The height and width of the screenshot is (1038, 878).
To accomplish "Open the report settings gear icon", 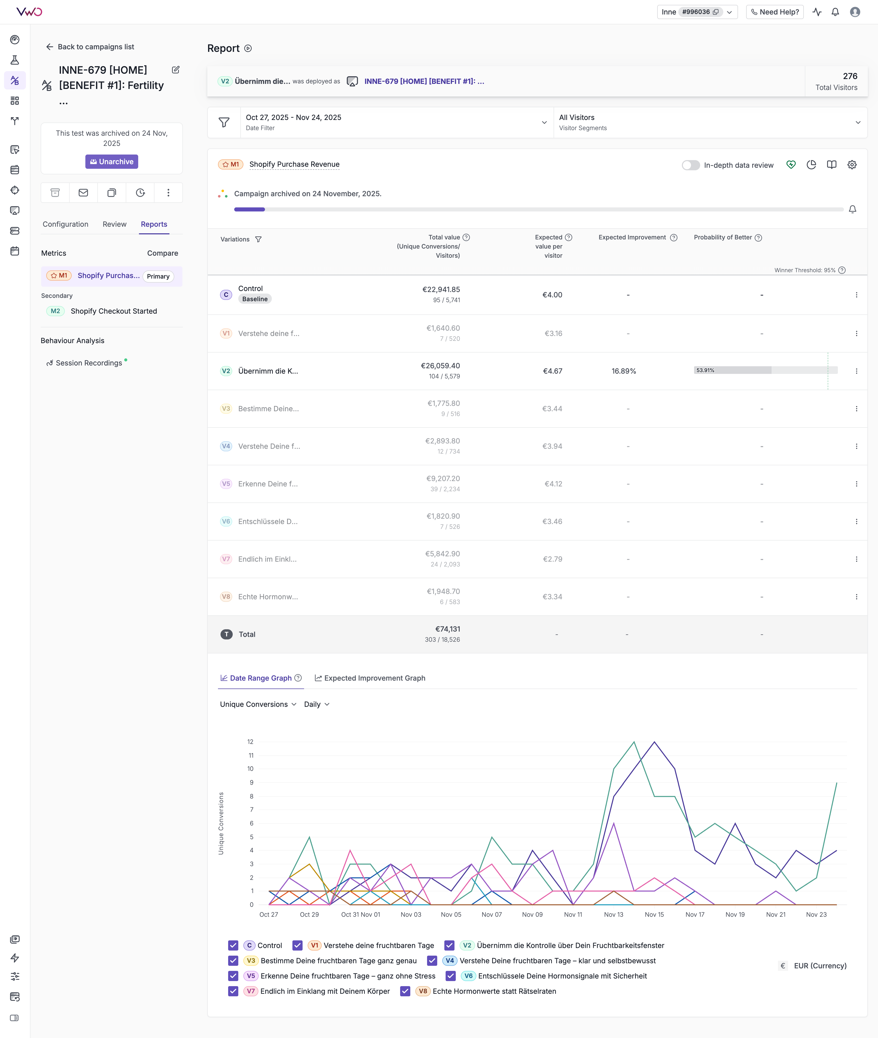I will coord(852,165).
